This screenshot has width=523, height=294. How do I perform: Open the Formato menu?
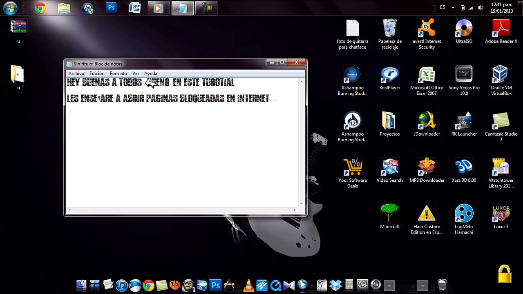[x=118, y=73]
